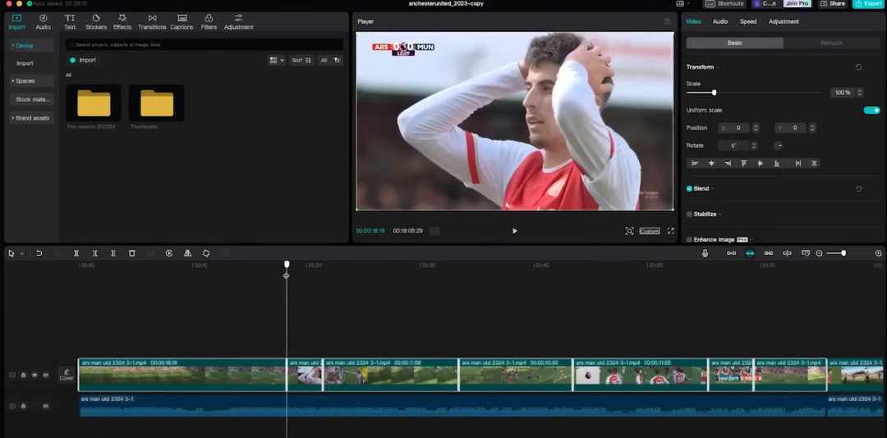Image resolution: width=887 pixels, height=438 pixels.
Task: Uncheck the Blend checkbox
Action: pos(689,189)
